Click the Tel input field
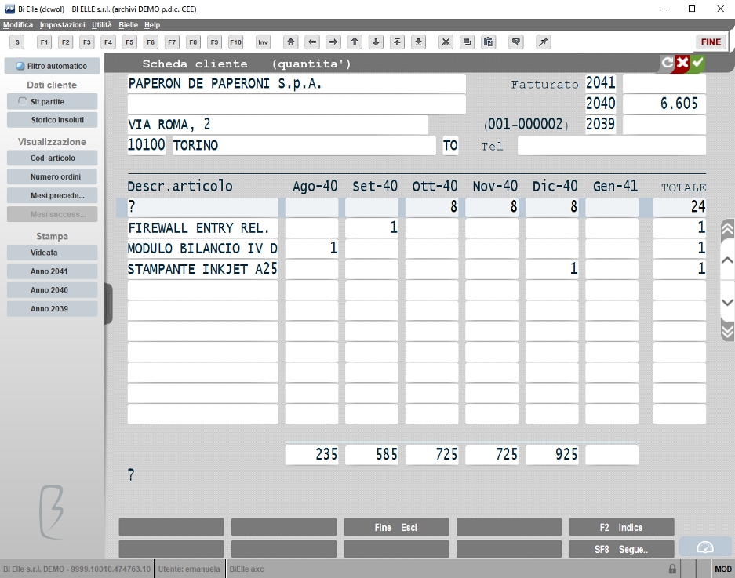The width and height of the screenshot is (735, 578). pos(612,146)
